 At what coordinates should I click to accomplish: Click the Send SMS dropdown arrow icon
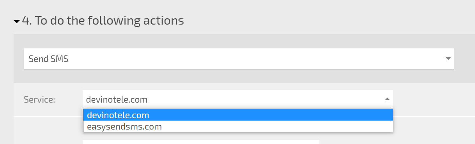point(448,59)
